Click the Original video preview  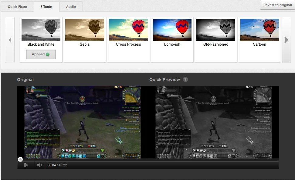click(x=83, y=122)
